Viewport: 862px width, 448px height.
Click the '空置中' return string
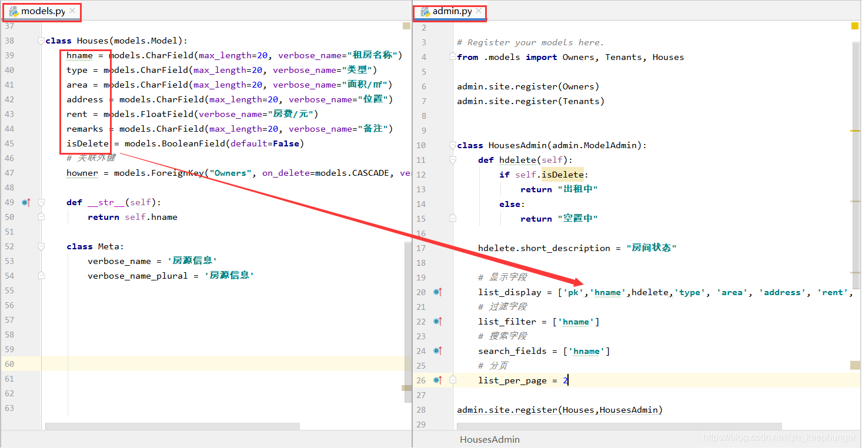coord(577,218)
